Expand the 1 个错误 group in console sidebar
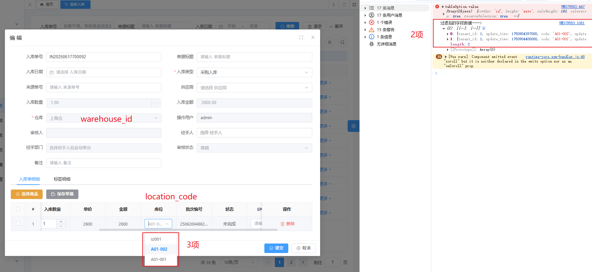 tap(365, 22)
